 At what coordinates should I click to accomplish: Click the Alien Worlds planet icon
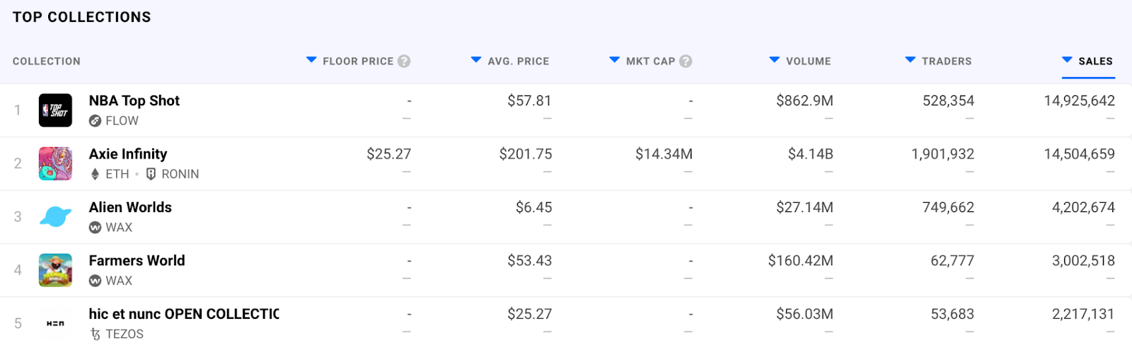pos(55,217)
